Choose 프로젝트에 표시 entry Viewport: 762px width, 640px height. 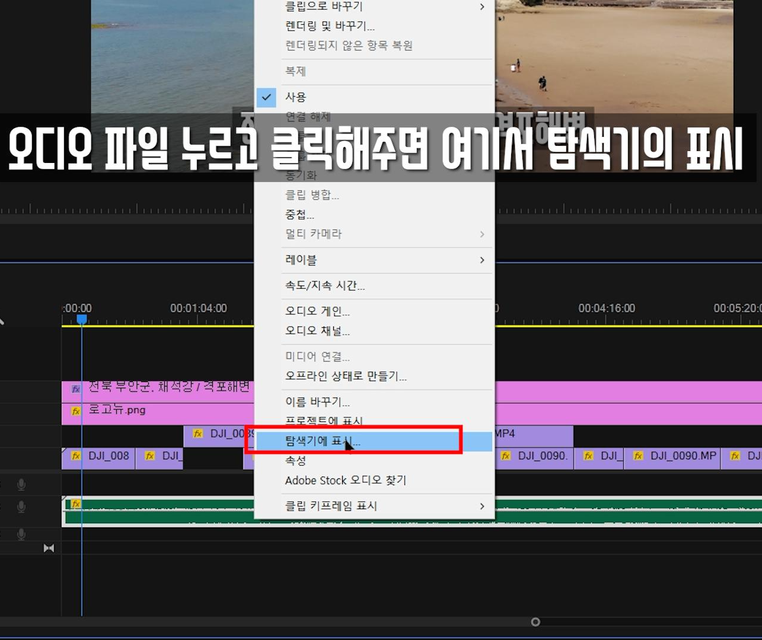point(324,421)
